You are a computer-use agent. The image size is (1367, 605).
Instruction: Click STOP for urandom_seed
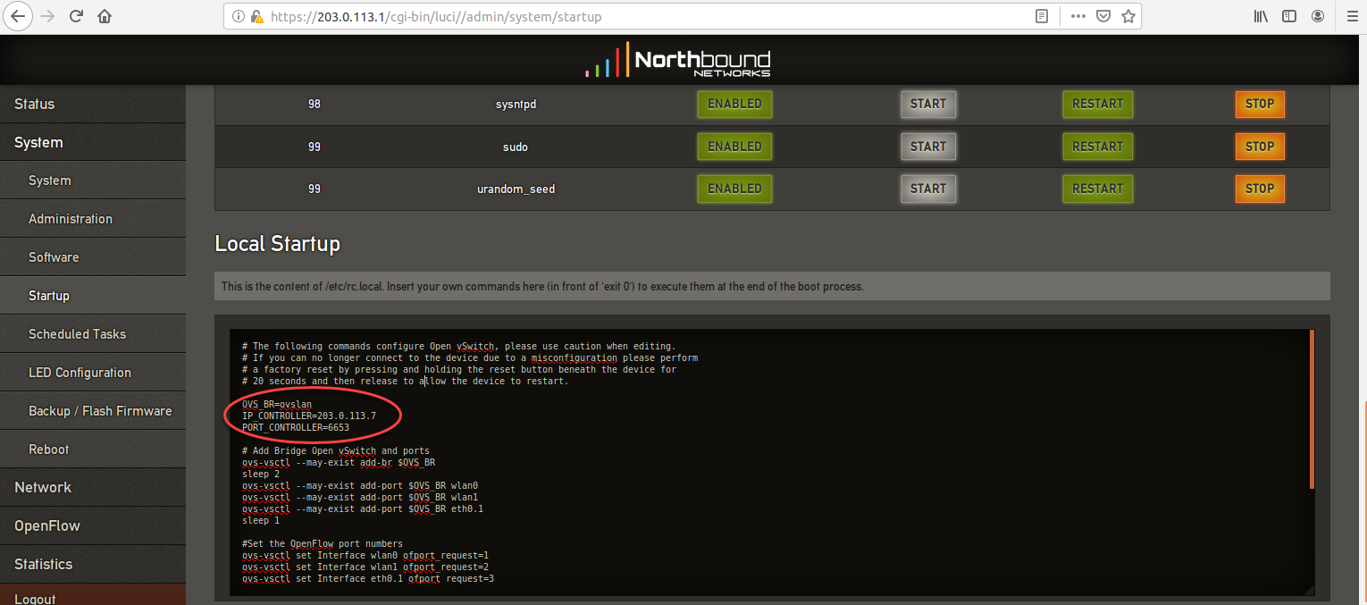(1260, 189)
